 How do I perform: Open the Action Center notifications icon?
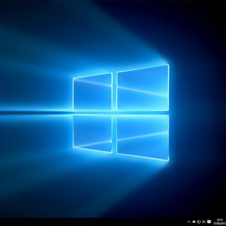point(209,222)
